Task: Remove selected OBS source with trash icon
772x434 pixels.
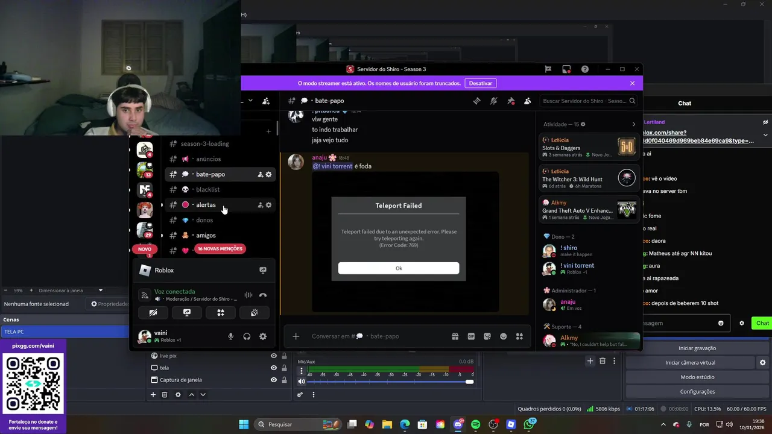Action: [165, 395]
